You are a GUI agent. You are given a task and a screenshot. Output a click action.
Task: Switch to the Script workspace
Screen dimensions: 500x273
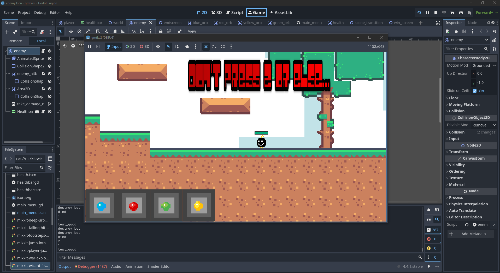(x=235, y=13)
